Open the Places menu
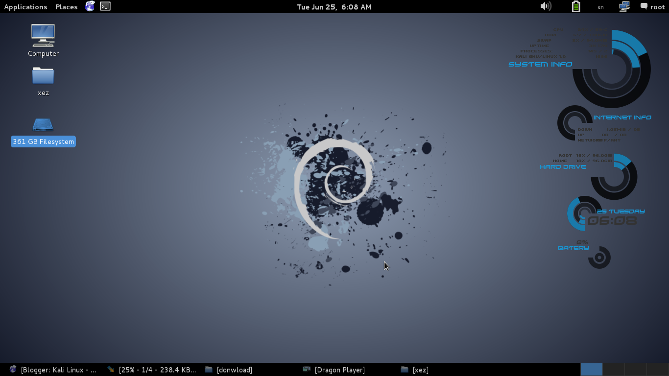This screenshot has width=669, height=376. tap(66, 6)
